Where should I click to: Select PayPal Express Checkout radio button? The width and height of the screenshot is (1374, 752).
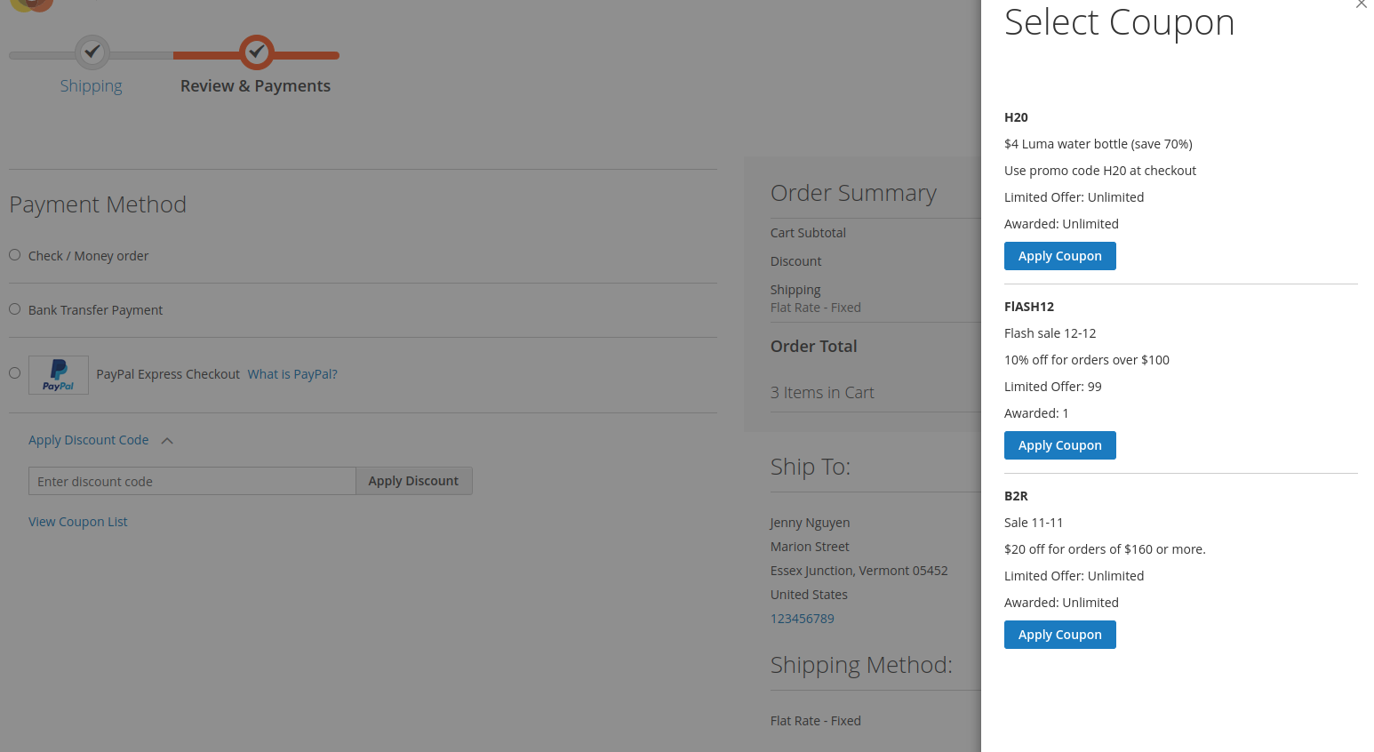[15, 373]
